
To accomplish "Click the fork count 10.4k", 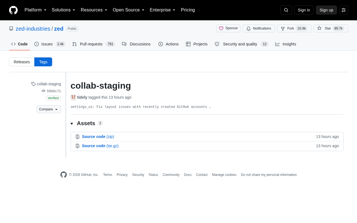I will click(x=301, y=28).
